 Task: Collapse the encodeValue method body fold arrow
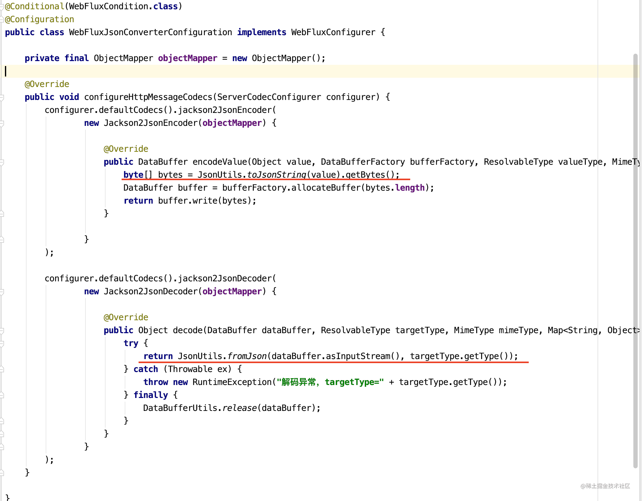pyautogui.click(x=2, y=162)
